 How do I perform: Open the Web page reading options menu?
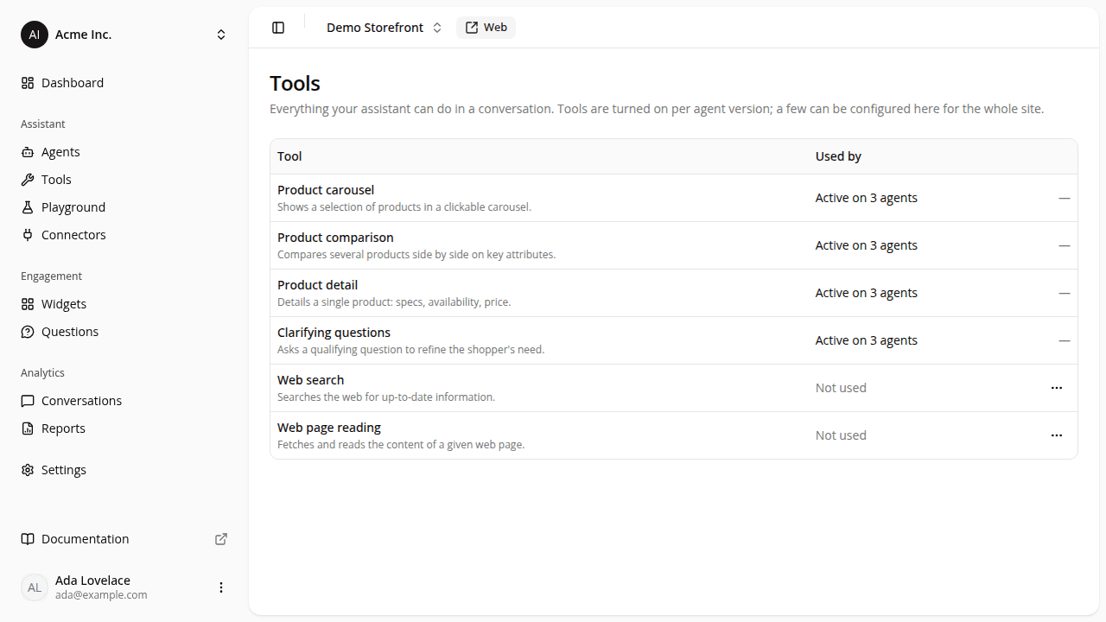coord(1057,435)
